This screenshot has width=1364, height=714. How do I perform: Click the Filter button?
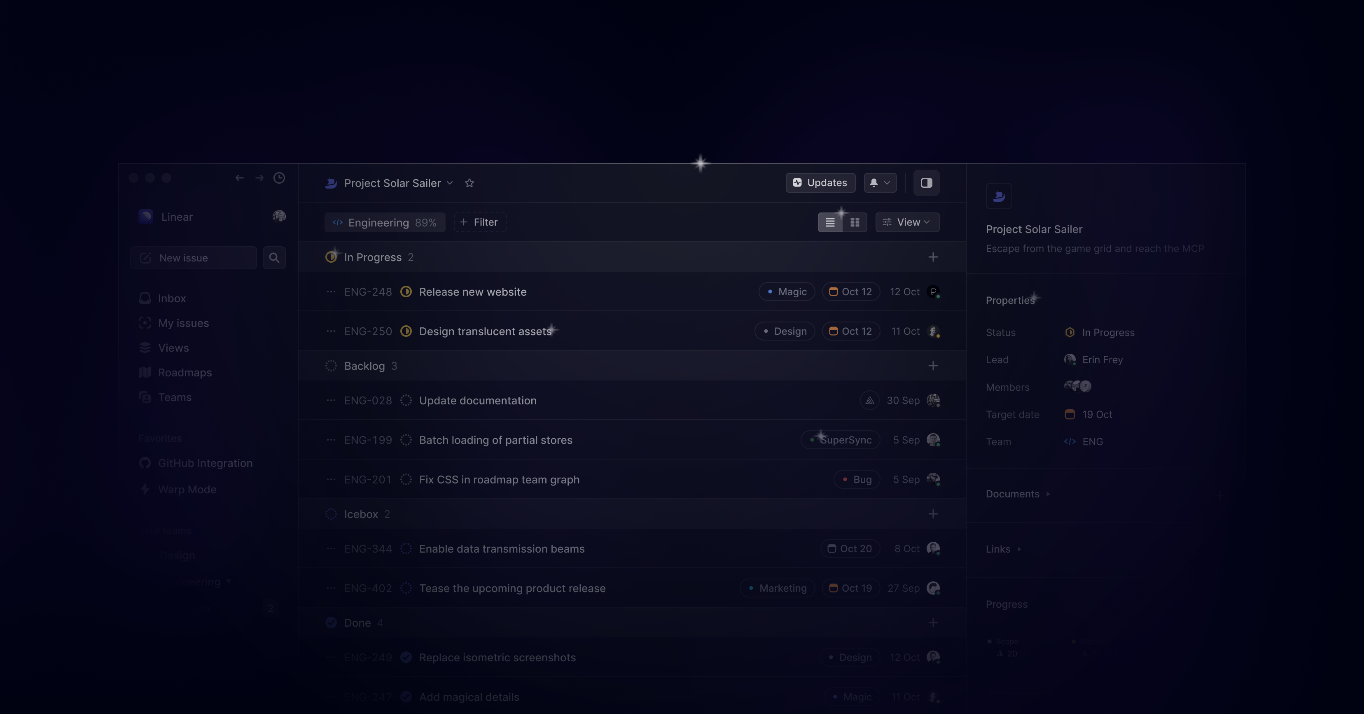tap(479, 222)
